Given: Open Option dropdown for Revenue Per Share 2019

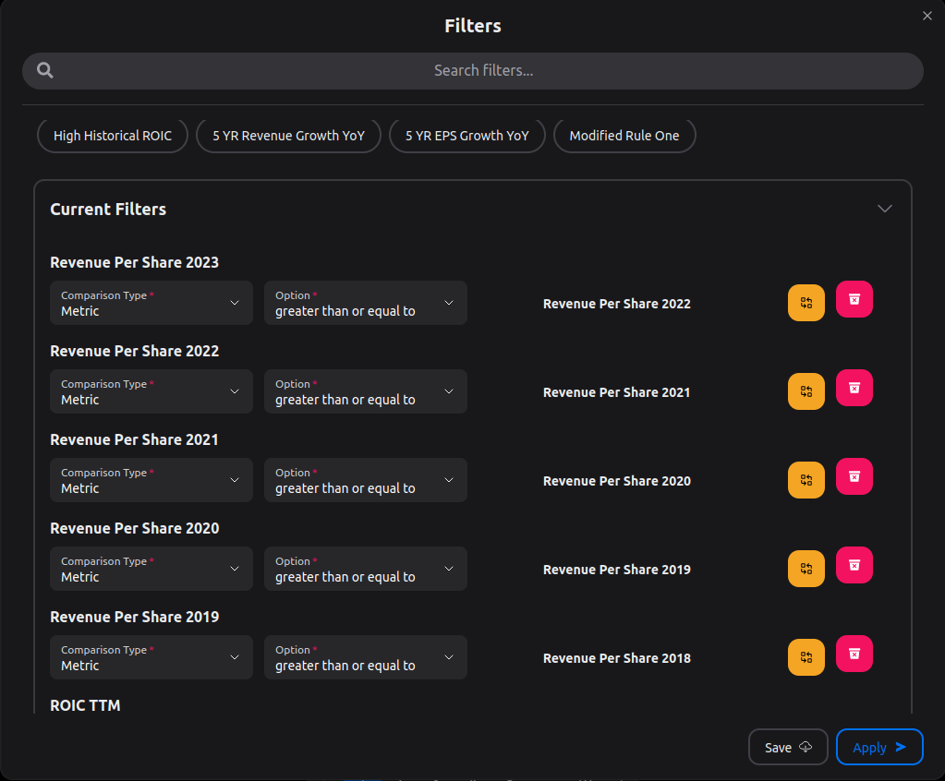Looking at the screenshot, I should tap(365, 657).
